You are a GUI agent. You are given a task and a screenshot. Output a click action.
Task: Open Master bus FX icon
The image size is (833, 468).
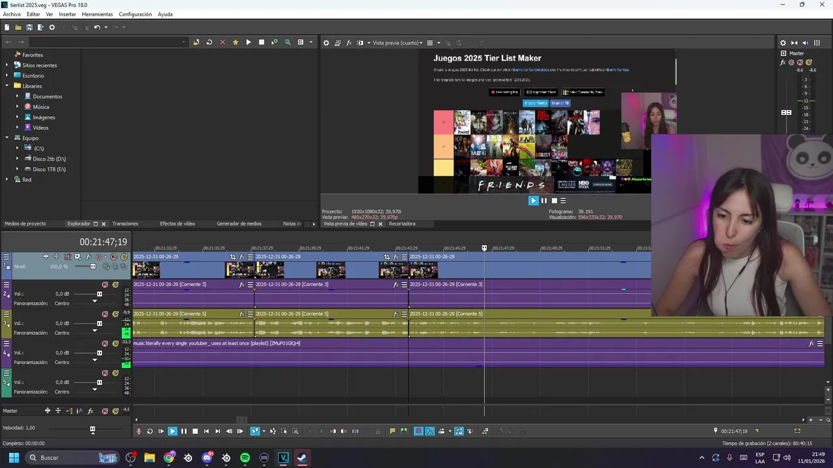[90, 411]
